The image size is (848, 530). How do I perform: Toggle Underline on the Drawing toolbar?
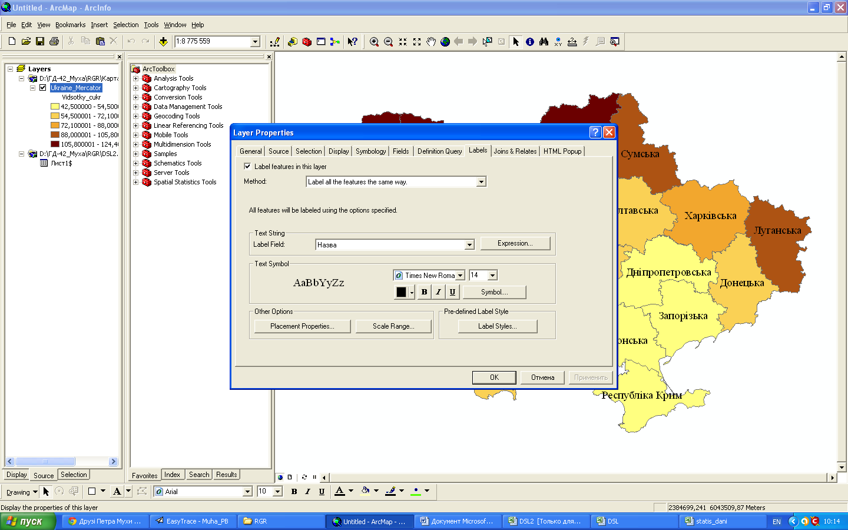pyautogui.click(x=322, y=491)
